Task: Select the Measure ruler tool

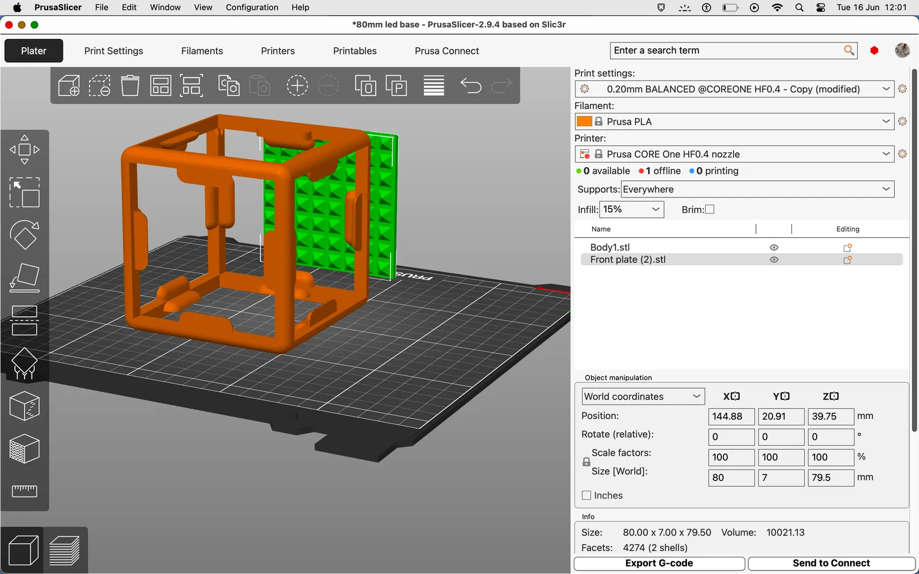Action: tap(25, 491)
